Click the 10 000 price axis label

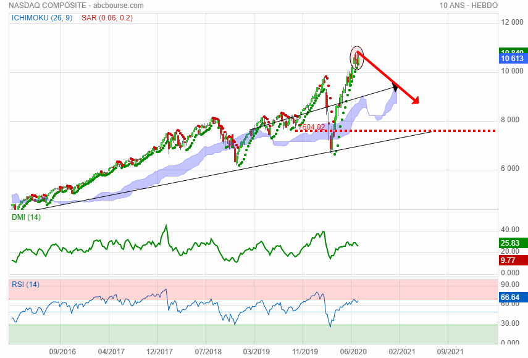[512, 71]
